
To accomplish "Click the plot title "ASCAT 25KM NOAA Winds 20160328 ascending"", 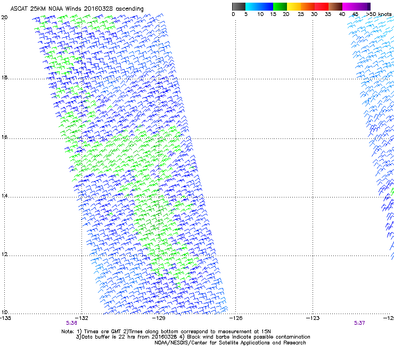I will coord(77,9).
